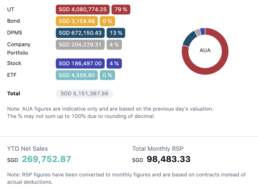This screenshot has height=189, width=258.
Task: Click the DPMS category label
Action: (15, 33)
